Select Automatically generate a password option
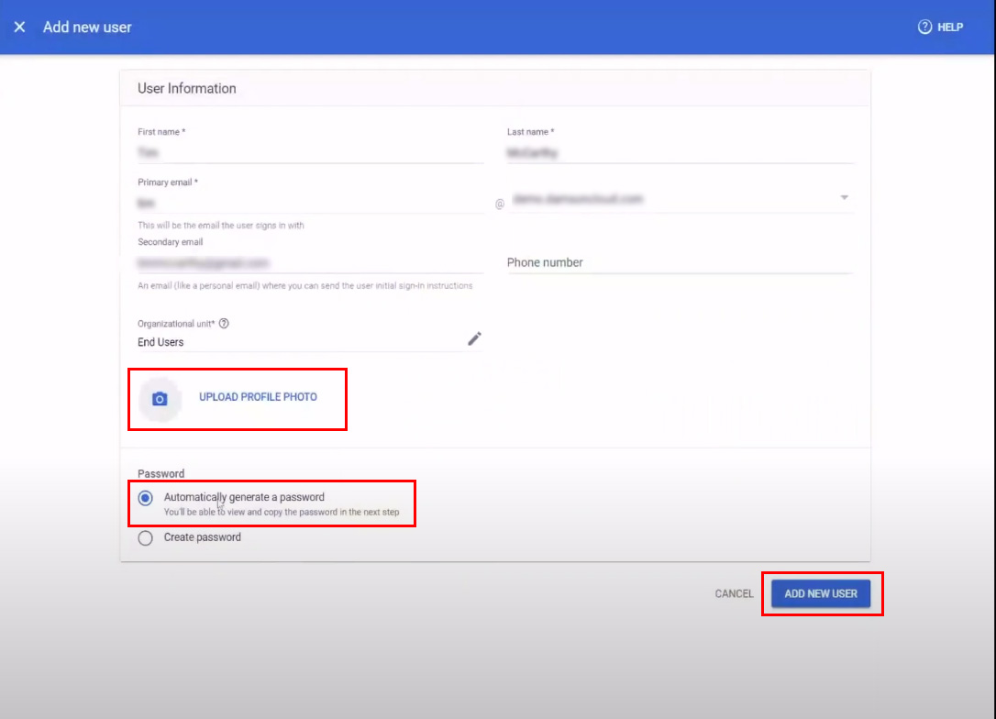Viewport: 996px width, 719px height. click(x=145, y=498)
